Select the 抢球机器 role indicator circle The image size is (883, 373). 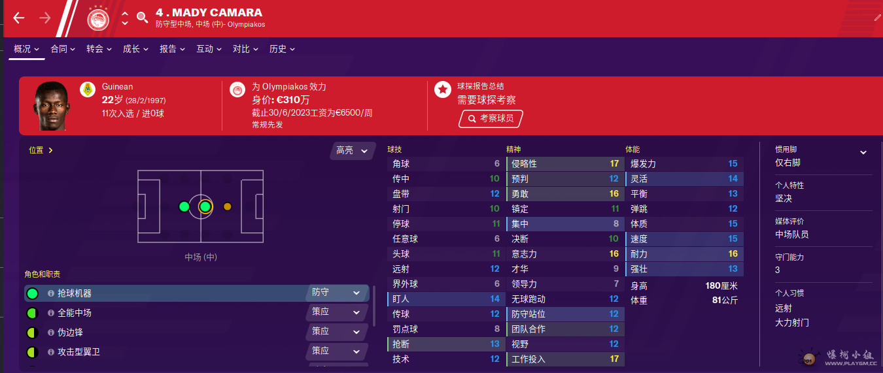pos(32,293)
